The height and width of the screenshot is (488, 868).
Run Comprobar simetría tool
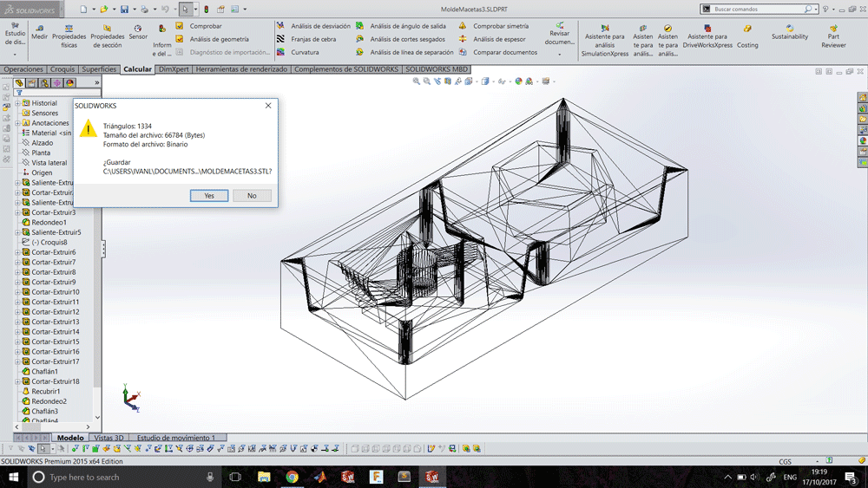tap(493, 26)
